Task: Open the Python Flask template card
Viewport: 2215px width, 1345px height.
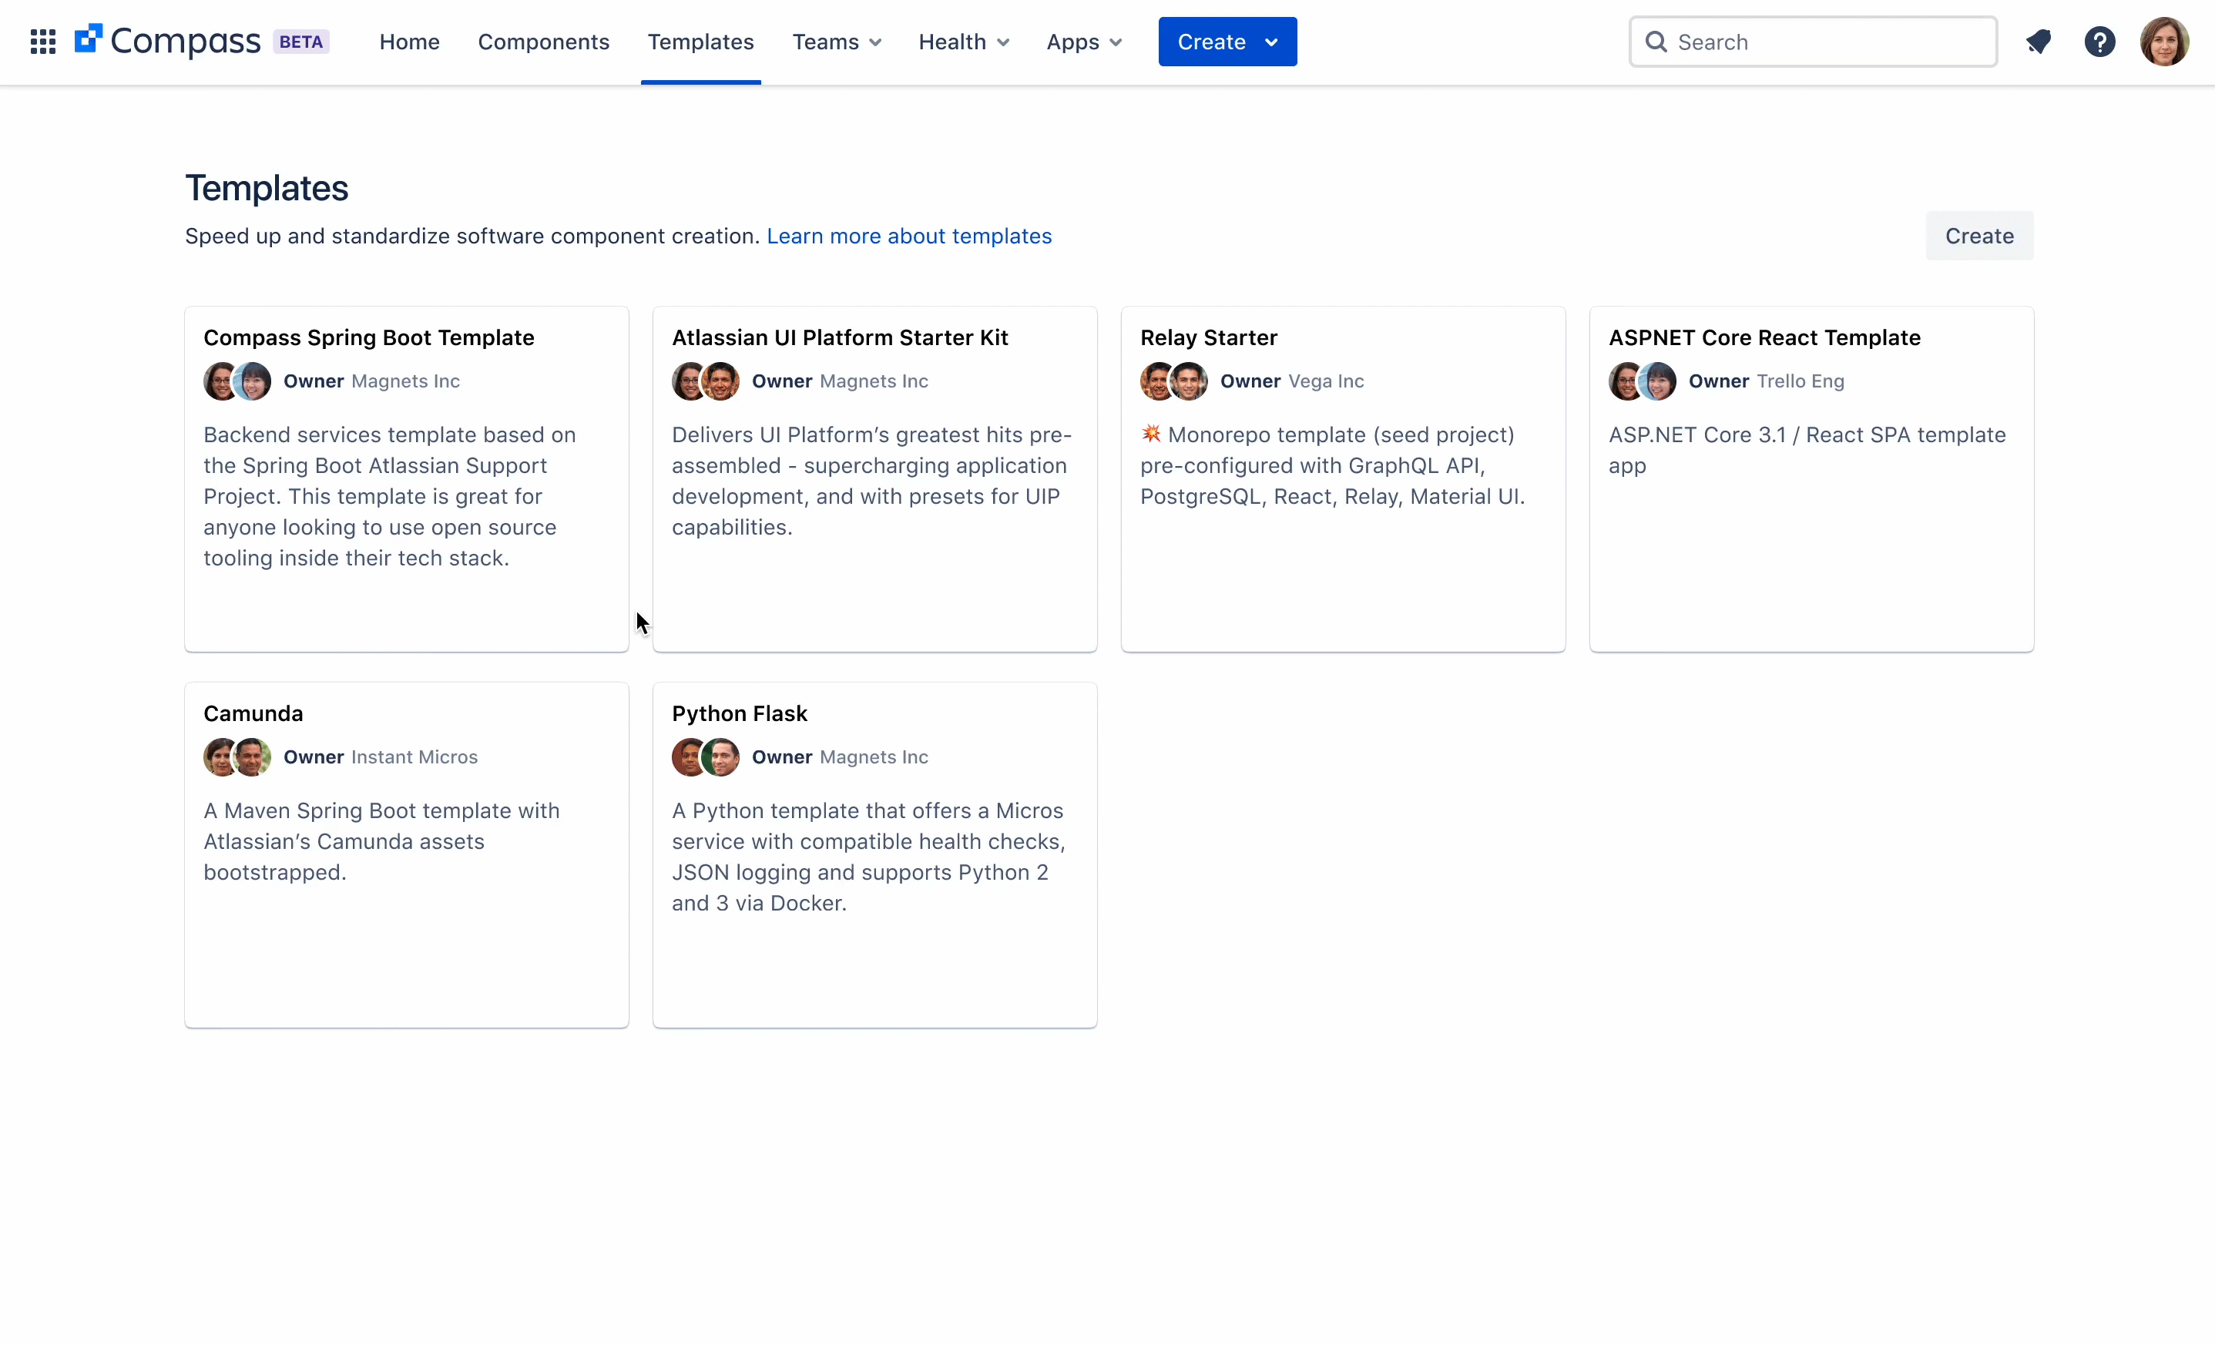Action: pyautogui.click(x=874, y=854)
